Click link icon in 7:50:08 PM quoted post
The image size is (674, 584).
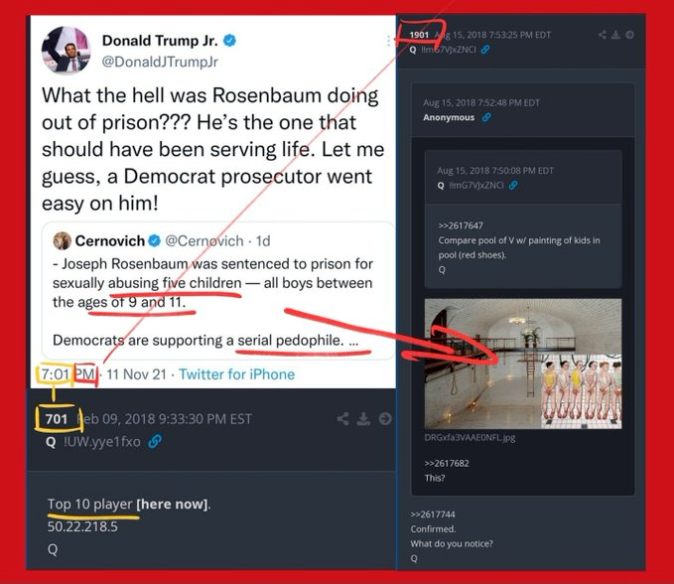point(513,186)
